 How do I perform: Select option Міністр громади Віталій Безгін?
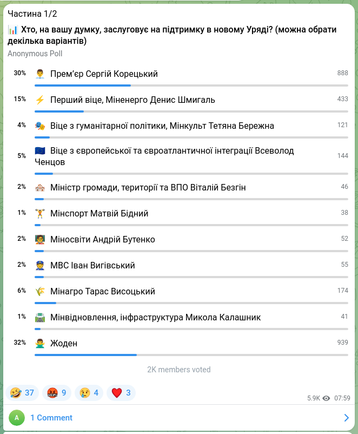179,190
